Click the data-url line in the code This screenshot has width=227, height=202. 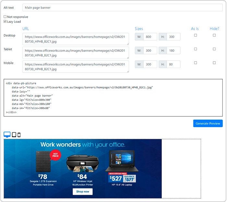click(82, 88)
